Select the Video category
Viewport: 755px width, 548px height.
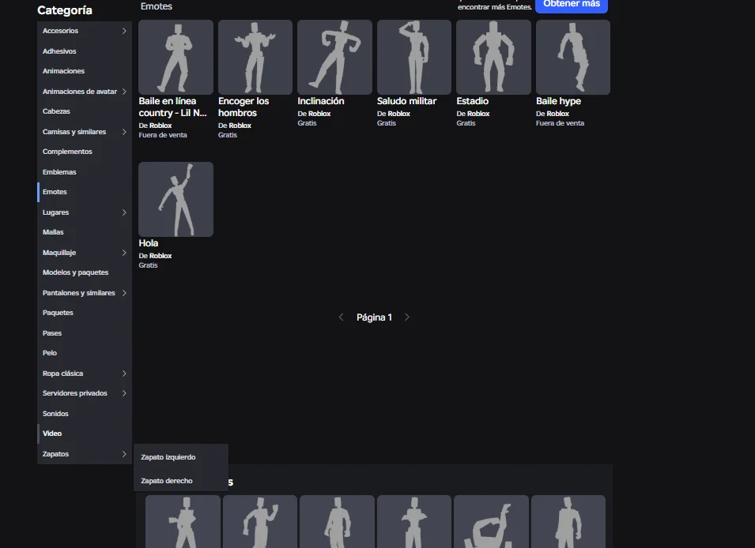52,434
